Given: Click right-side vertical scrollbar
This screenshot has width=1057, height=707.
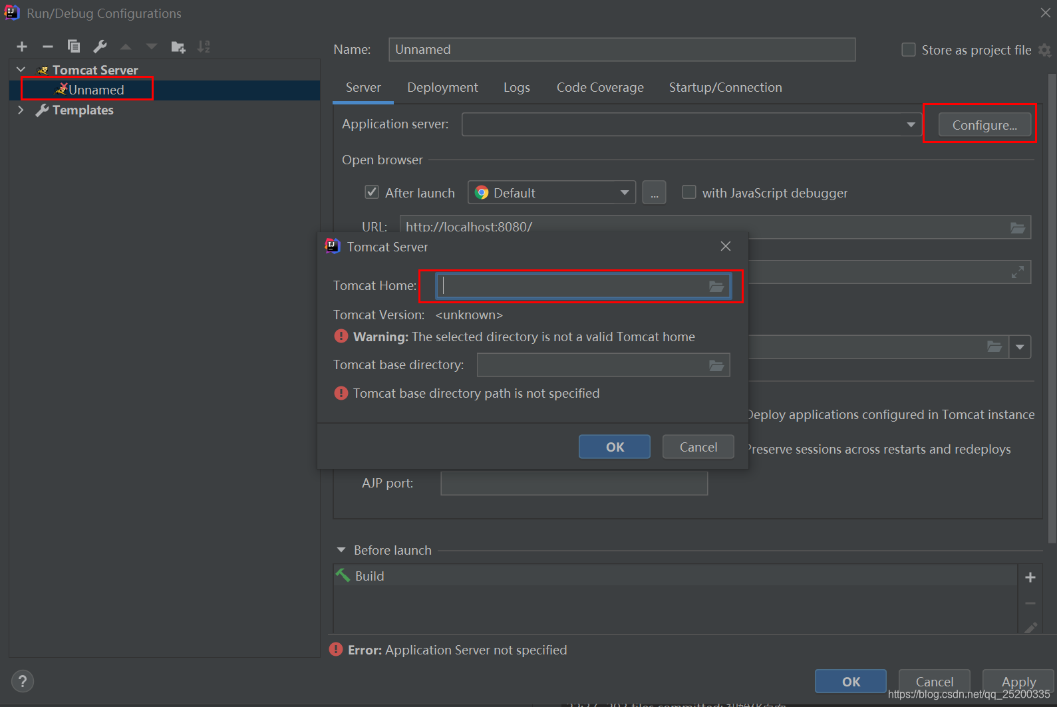Looking at the screenshot, I should coord(1052,309).
